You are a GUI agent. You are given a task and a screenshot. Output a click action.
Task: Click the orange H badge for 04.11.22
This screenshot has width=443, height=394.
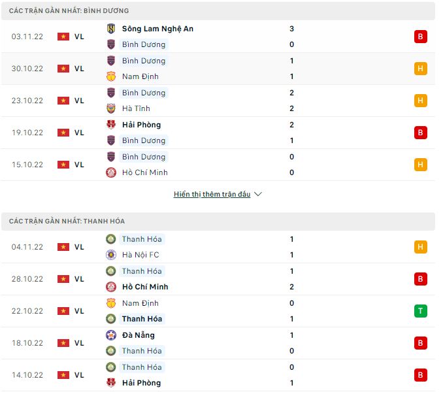421,247
